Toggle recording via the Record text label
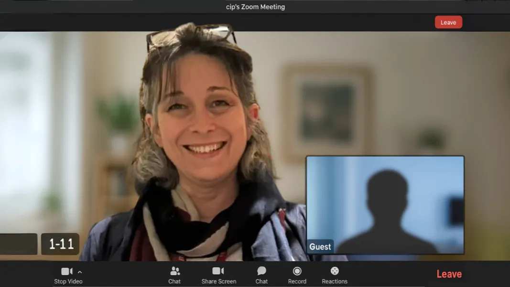 coord(297,282)
